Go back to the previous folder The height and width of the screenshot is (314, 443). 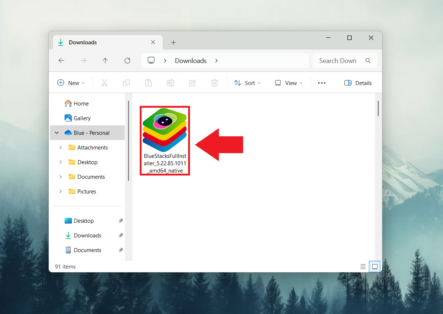61,60
